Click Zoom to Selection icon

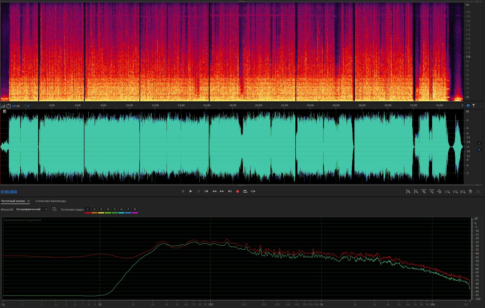pos(463,192)
